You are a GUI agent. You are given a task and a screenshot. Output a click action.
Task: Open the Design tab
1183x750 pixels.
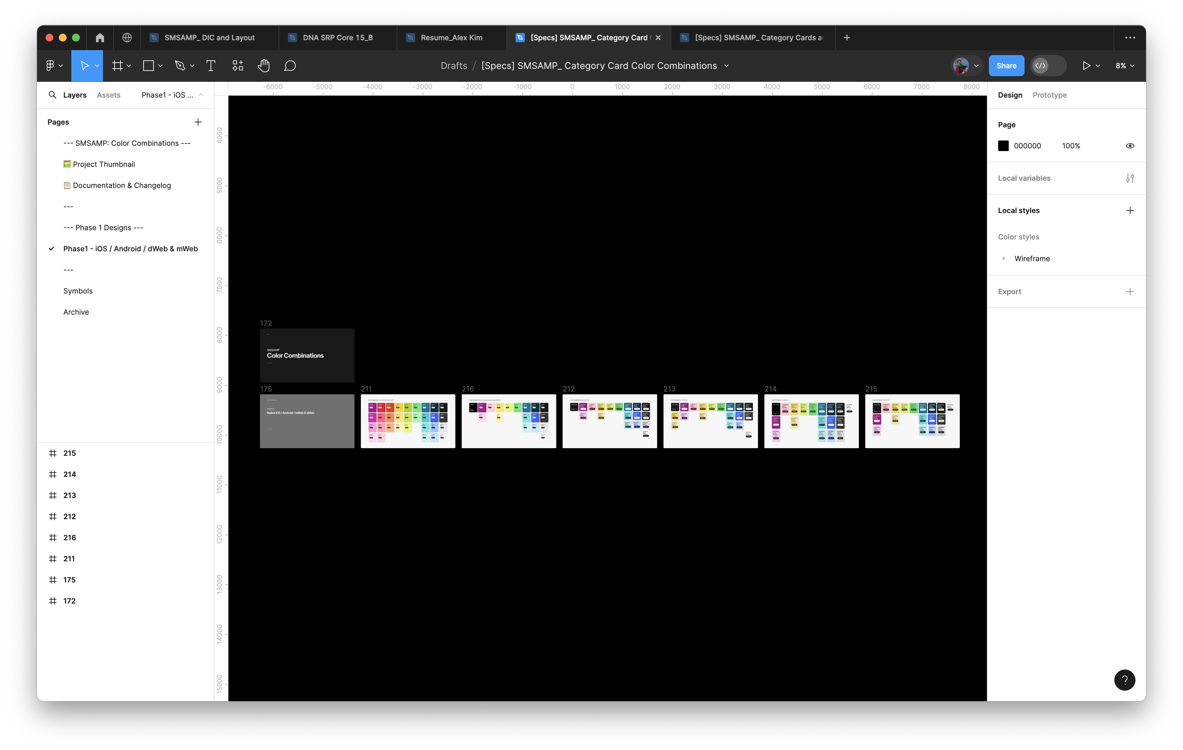[x=1010, y=95]
